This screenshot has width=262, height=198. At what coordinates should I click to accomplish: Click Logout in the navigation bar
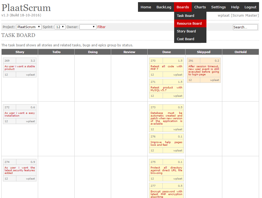[x=250, y=7]
